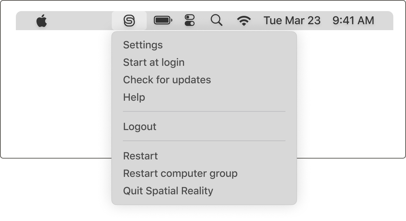Open Spotlight search from the menu bar
406x221 pixels.
(x=217, y=20)
